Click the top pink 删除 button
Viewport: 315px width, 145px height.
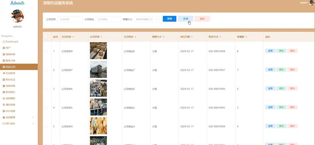tap(202, 19)
